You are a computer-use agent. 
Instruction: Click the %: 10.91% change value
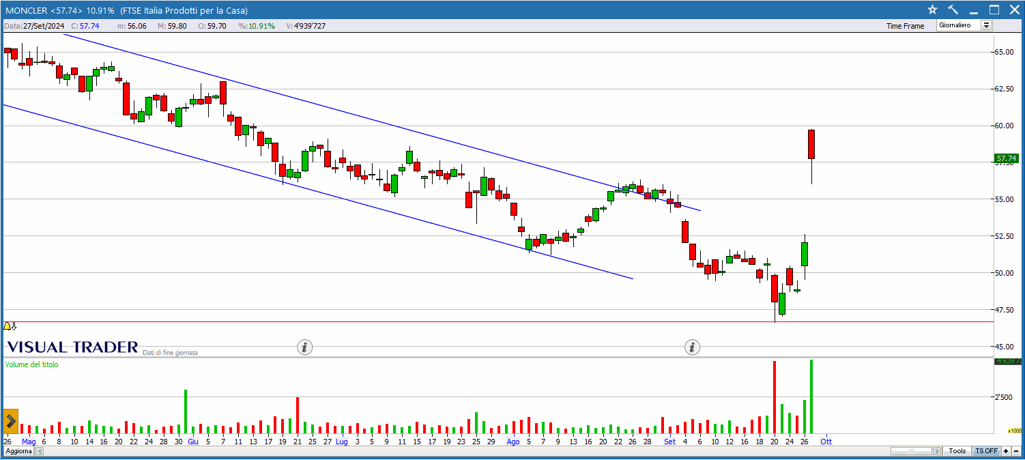point(257,26)
